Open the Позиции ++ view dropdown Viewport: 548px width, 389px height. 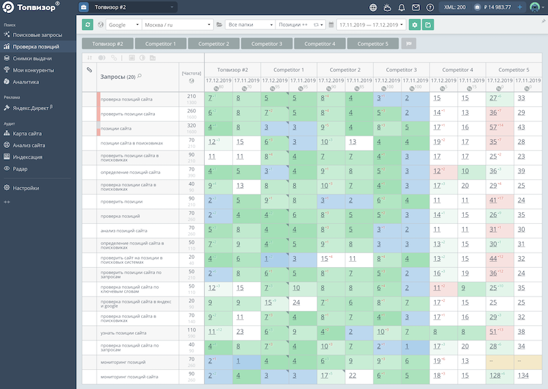301,25
